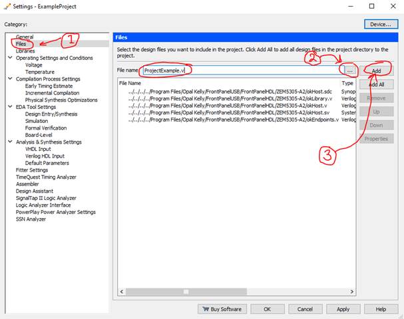Open PowerPlay Power Analyzer Settings

click(56, 212)
